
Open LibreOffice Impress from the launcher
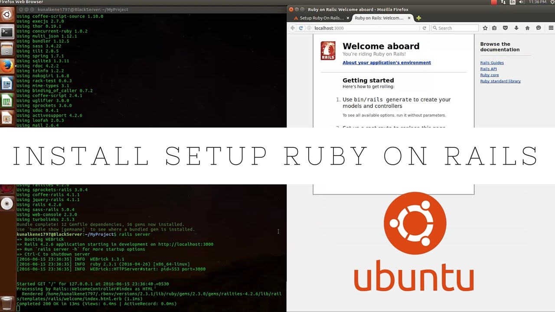pos(7,118)
